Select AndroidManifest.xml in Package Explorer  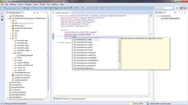coord(22,73)
